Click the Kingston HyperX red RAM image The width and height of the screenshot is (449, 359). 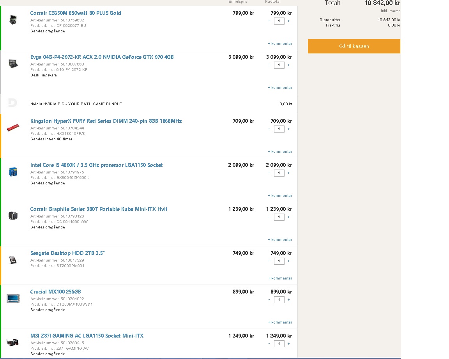point(13,127)
